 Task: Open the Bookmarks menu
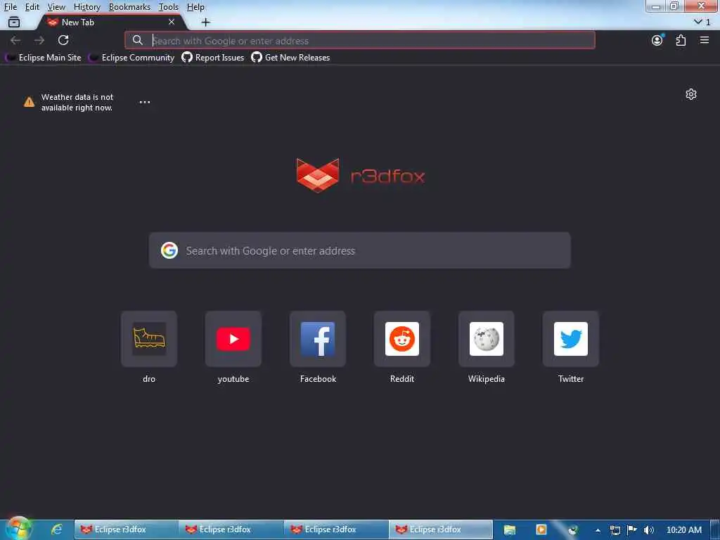tap(129, 7)
